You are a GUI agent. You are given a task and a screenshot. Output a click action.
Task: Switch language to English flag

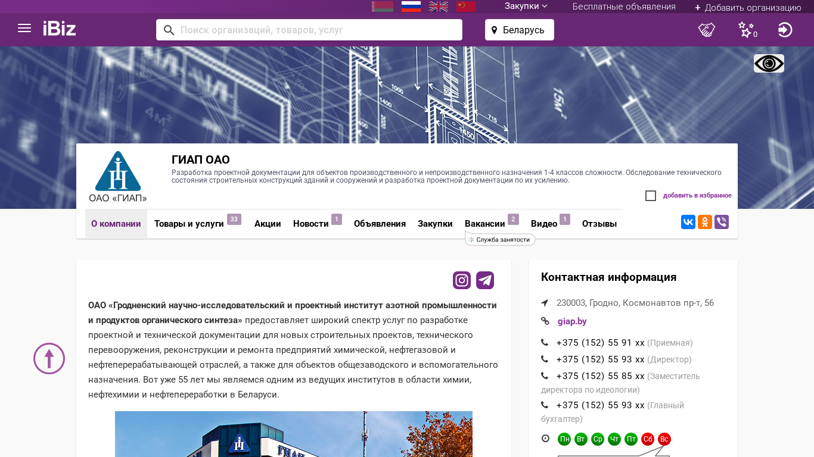pyautogui.click(x=439, y=7)
